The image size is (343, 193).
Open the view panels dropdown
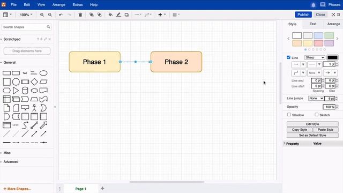point(8,14)
